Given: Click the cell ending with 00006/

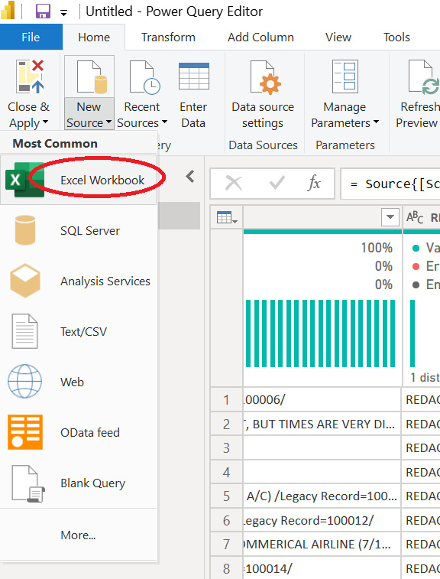Looking at the screenshot, I should point(322,400).
